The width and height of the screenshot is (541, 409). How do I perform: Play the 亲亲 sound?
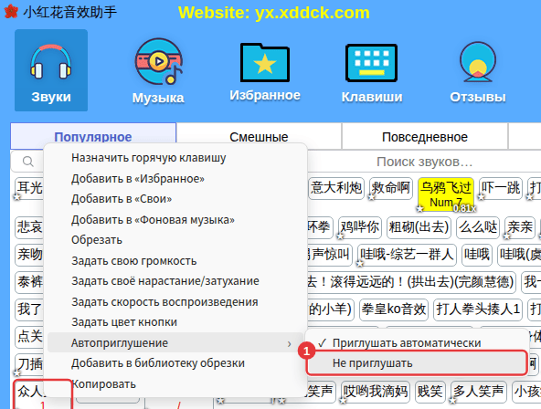coord(520,227)
